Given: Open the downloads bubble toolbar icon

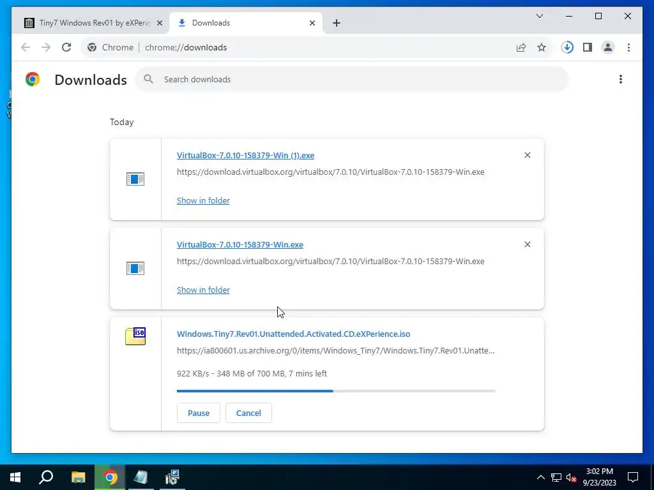Looking at the screenshot, I should click(567, 47).
